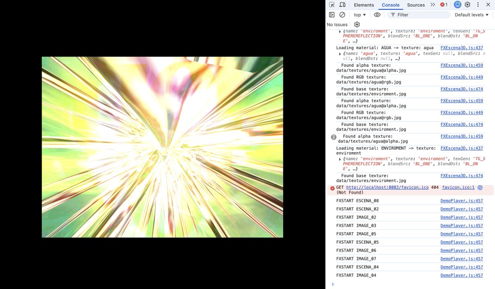This screenshot has height=289, width=495.
Task: Open DemoPlayer.js:457 link for IMAGE_05
Action: [x=462, y=234]
